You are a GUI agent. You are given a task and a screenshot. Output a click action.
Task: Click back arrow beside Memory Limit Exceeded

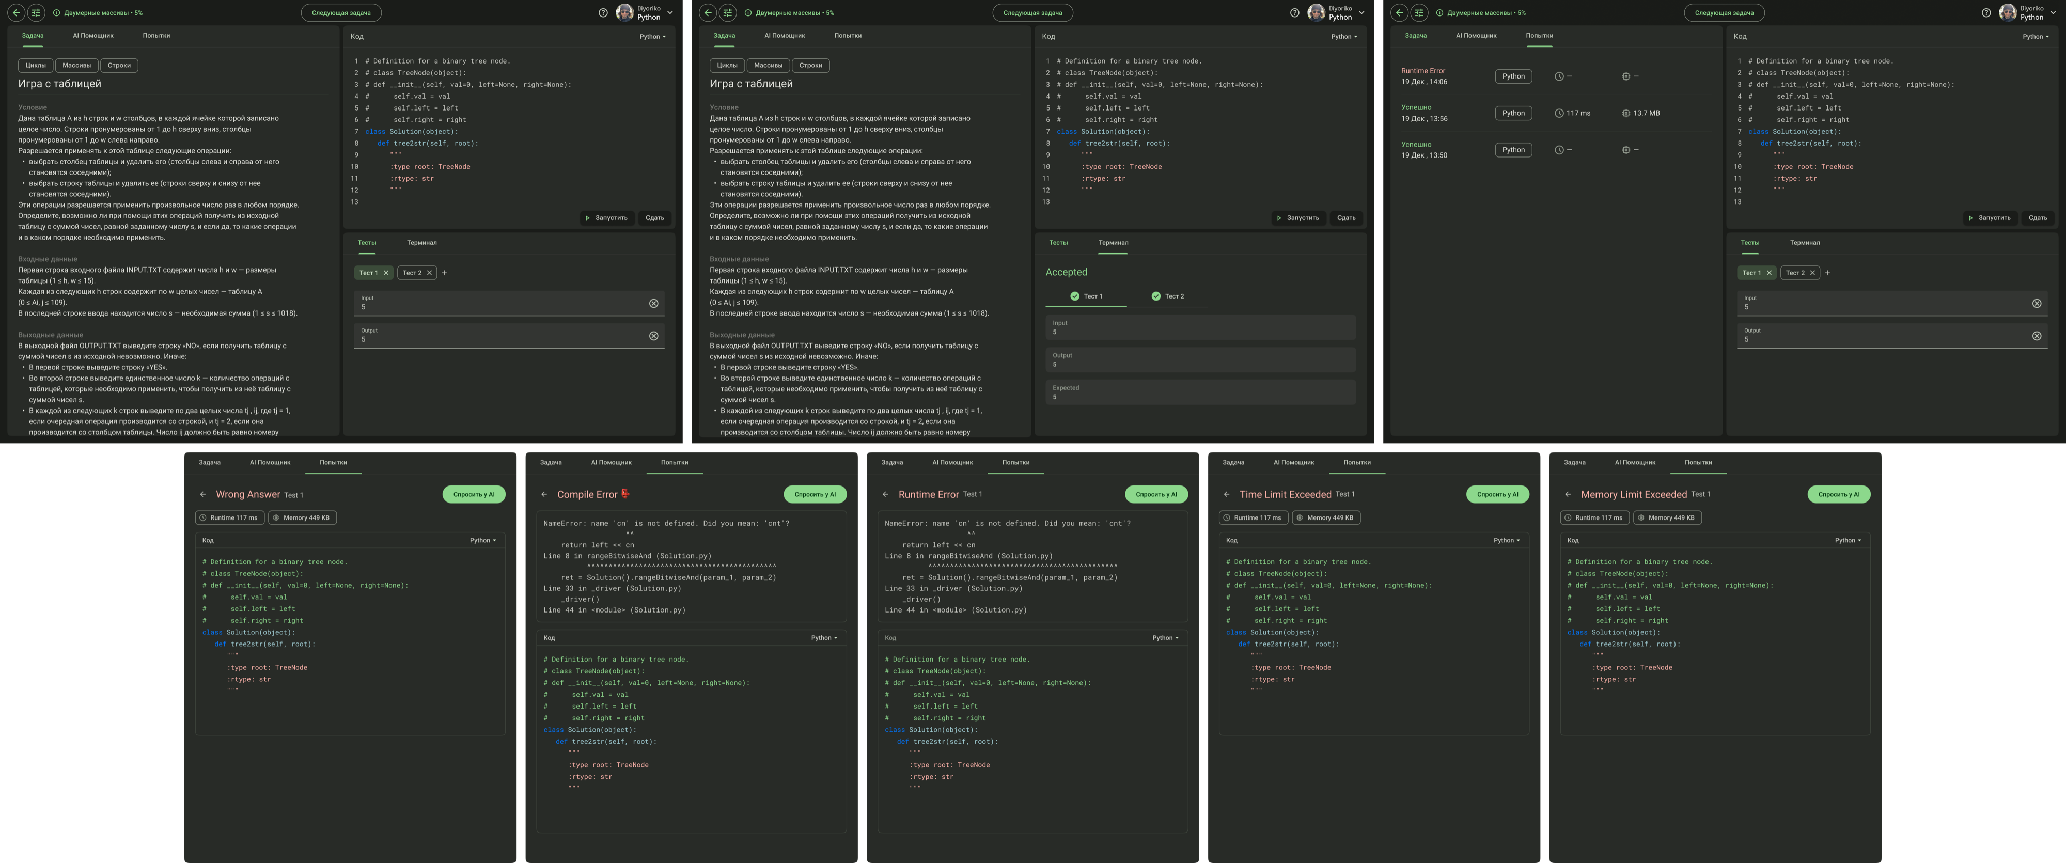(x=1567, y=495)
